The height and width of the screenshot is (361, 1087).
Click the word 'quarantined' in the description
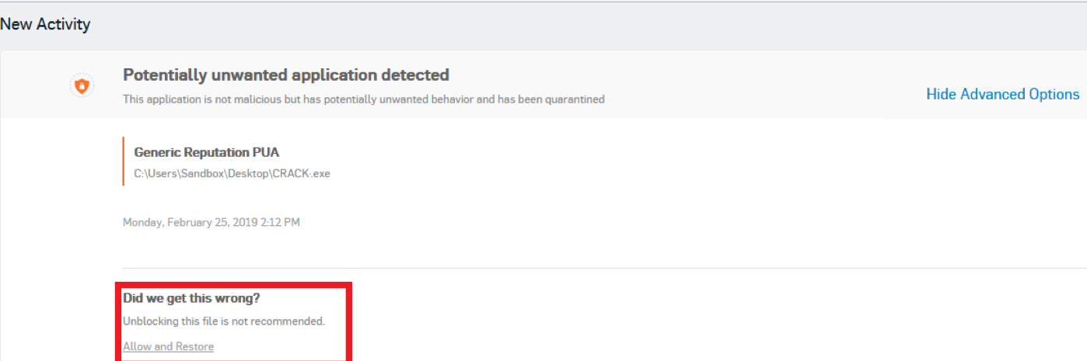pyautogui.click(x=576, y=99)
